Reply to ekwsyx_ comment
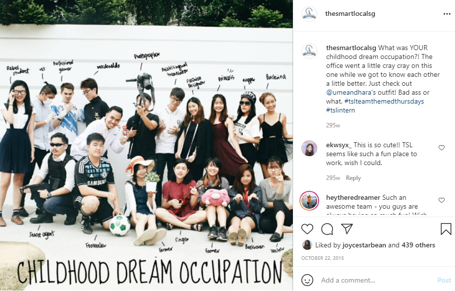 (x=353, y=178)
